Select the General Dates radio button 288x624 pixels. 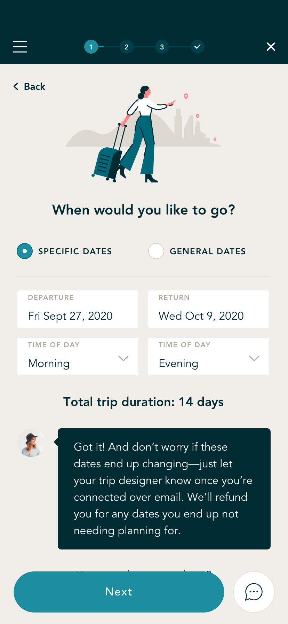coord(156,251)
